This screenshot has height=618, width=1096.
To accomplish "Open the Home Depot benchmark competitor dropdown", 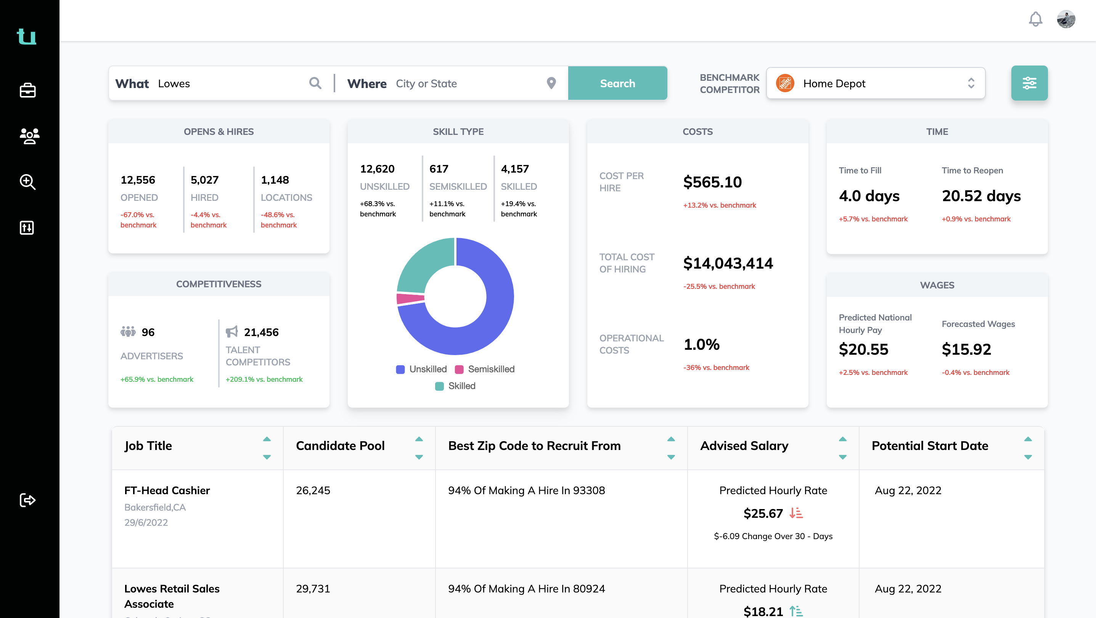I will (876, 83).
